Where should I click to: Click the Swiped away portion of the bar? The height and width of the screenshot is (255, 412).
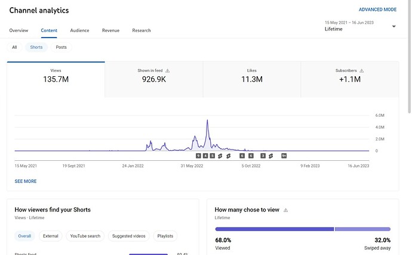(362, 229)
